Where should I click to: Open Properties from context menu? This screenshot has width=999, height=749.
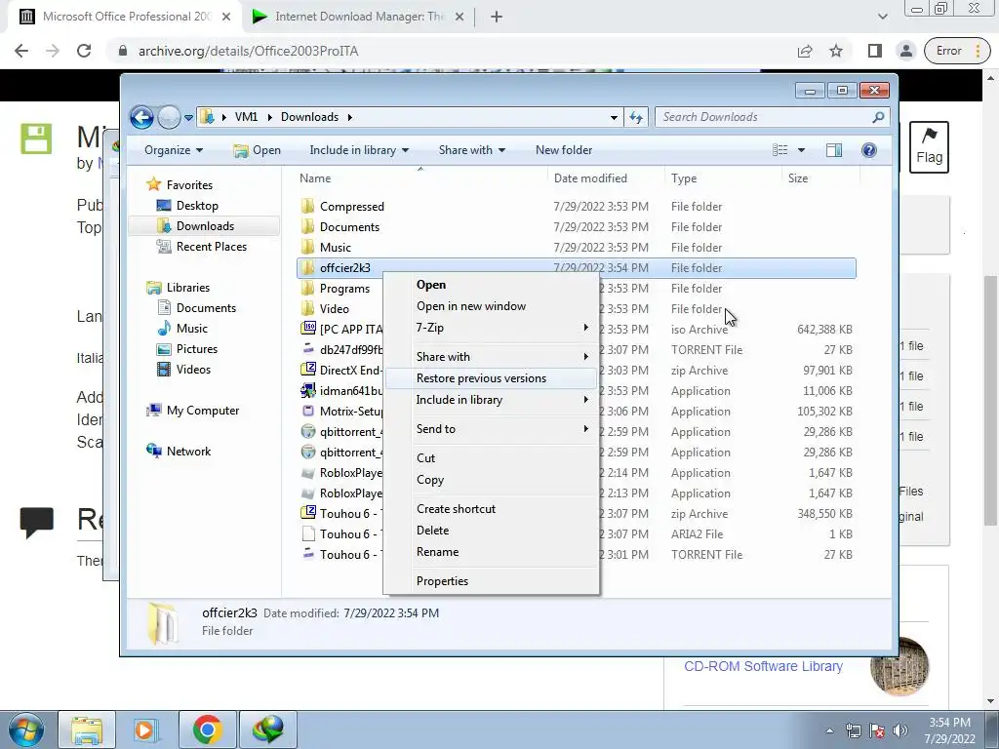[x=492, y=581]
